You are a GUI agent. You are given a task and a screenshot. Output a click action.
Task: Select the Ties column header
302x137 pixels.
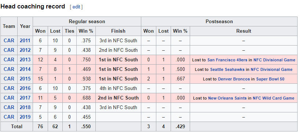[x=69, y=31]
